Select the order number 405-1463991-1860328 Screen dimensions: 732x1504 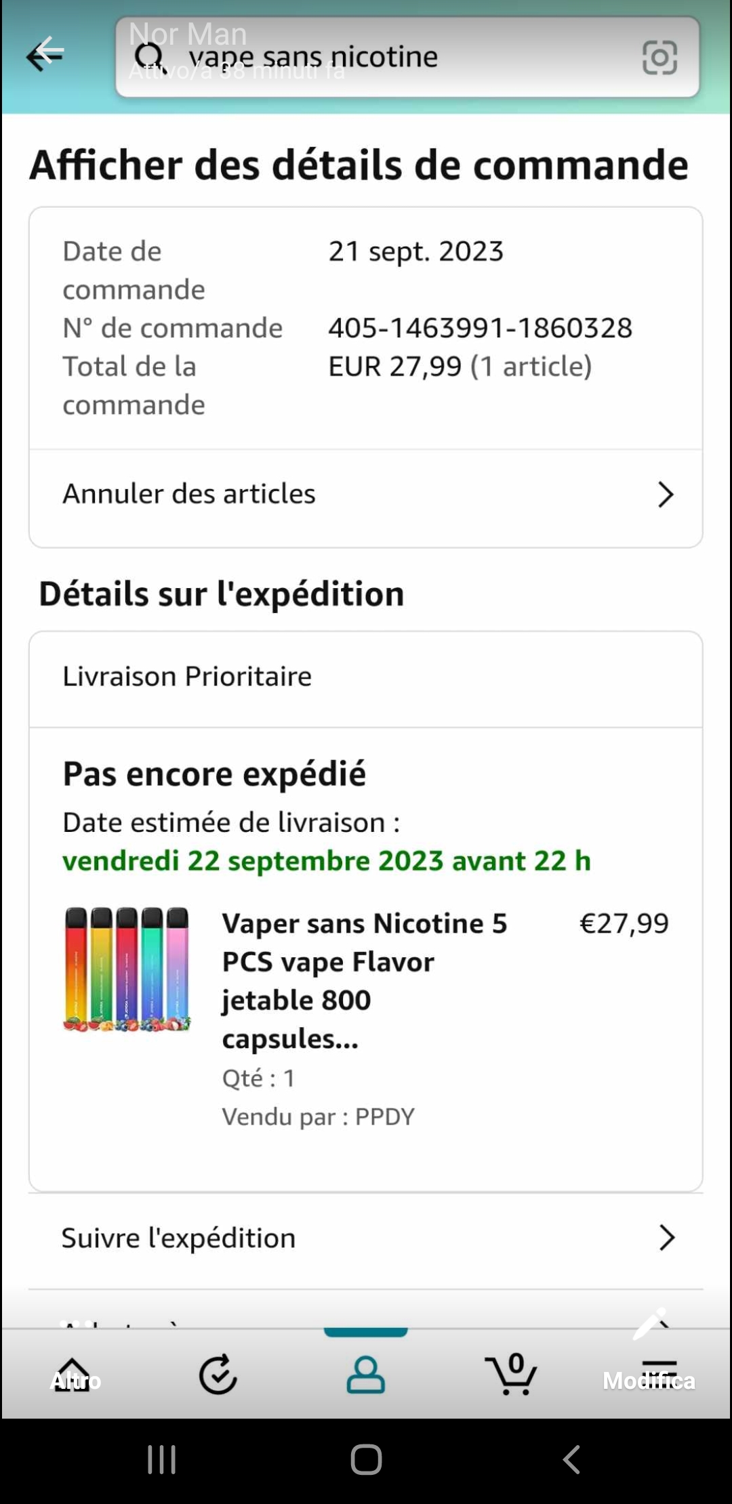(480, 328)
